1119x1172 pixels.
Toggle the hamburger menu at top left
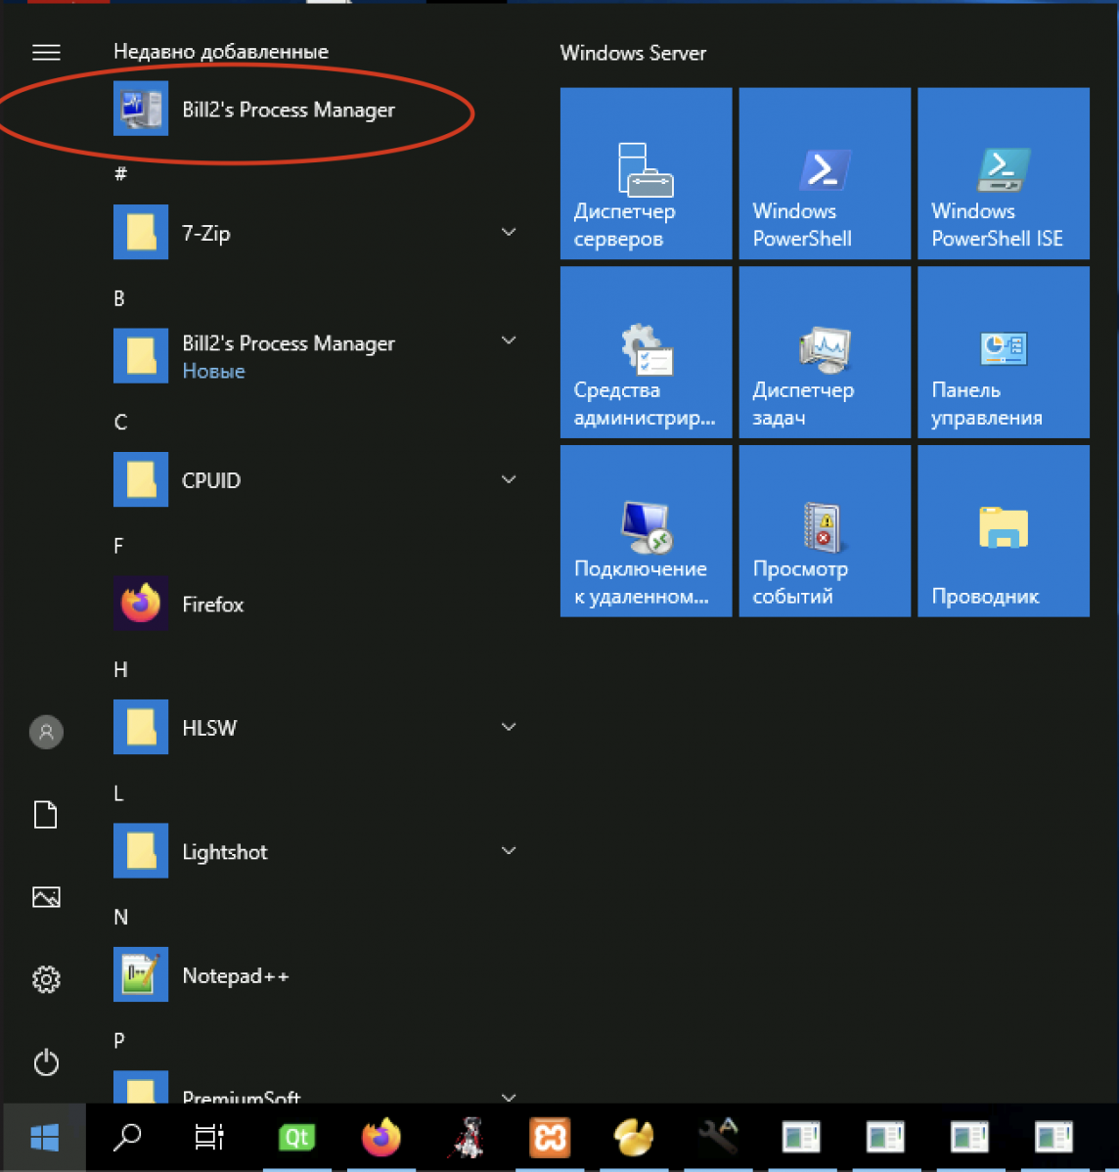(46, 53)
